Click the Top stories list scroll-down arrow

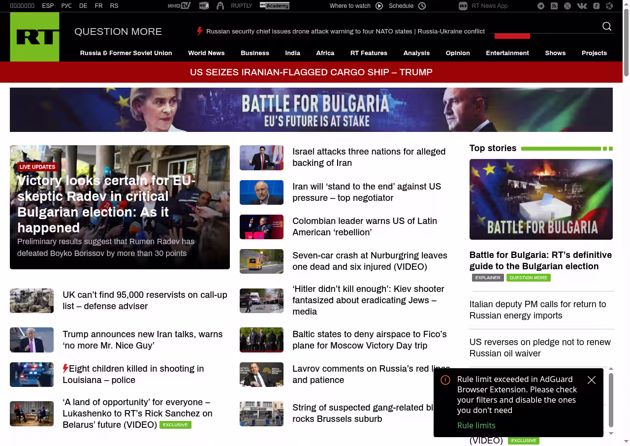coord(611,433)
